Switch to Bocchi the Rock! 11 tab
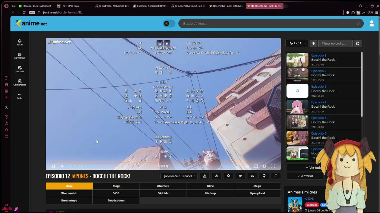Screen dimensions: 380x213 (x=226, y=6)
